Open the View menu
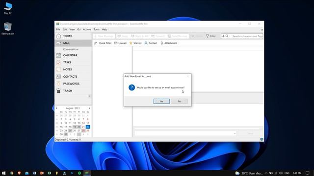314x176 pixels. pos(72,29)
